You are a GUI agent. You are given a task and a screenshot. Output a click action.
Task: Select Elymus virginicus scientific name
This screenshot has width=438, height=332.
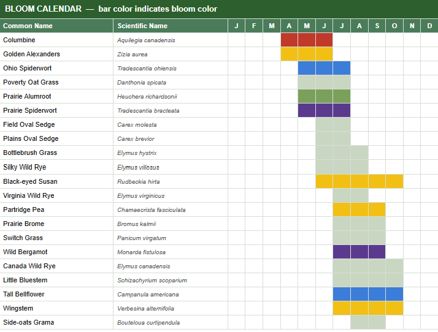(141, 196)
